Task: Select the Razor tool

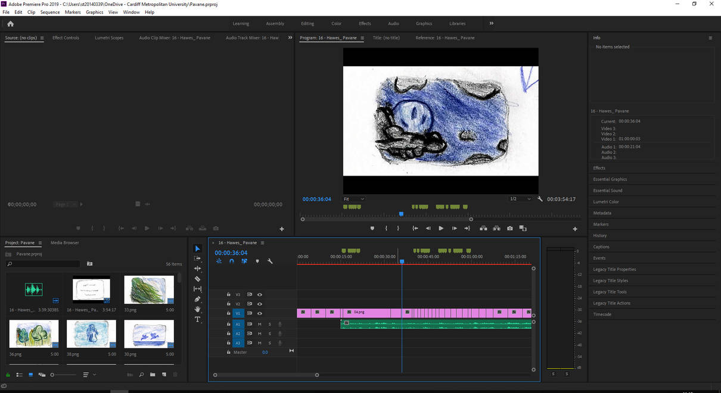Action: point(198,279)
